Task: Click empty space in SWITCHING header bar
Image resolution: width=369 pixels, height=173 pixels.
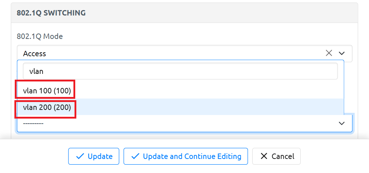Action: click(x=223, y=13)
